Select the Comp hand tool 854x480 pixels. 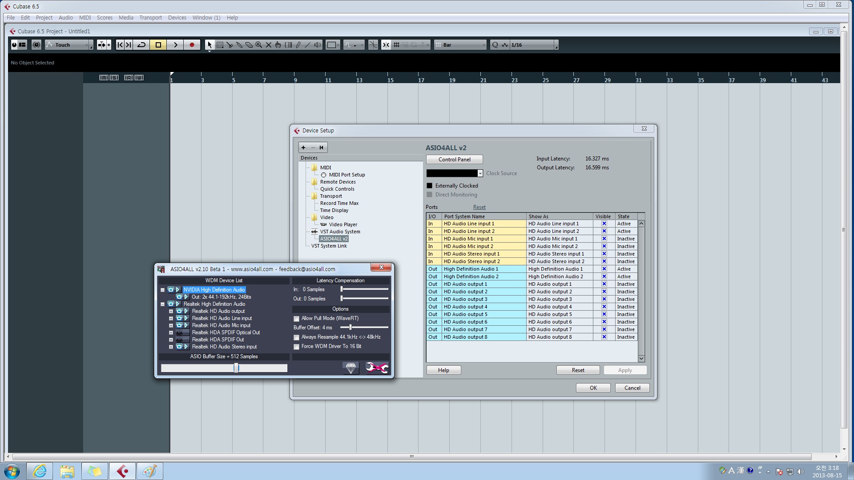pos(278,45)
